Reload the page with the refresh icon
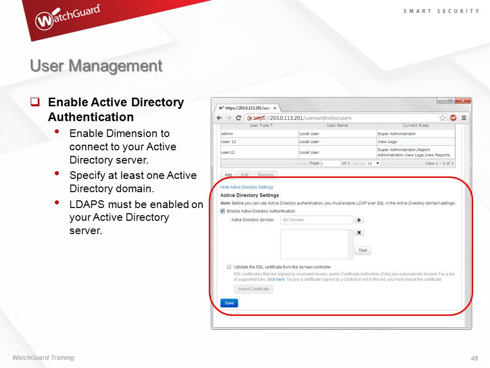The width and height of the screenshot is (490, 368). [238, 118]
